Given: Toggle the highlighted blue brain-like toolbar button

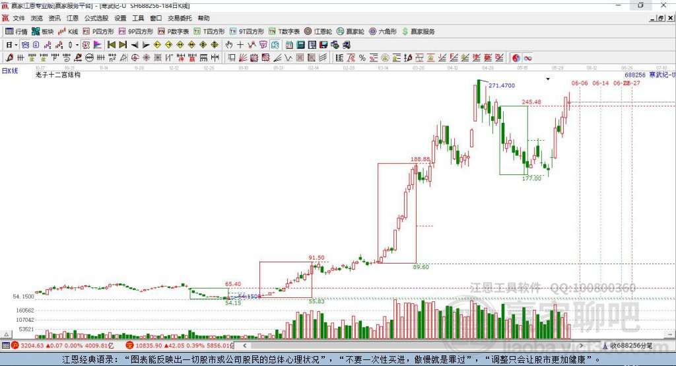Looking at the screenshot, I should [275, 45].
